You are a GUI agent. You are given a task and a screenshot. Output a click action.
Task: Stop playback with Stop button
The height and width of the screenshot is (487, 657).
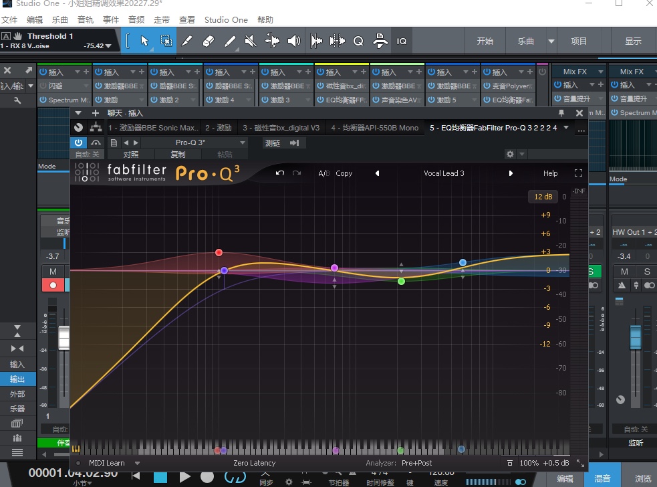[x=160, y=477]
